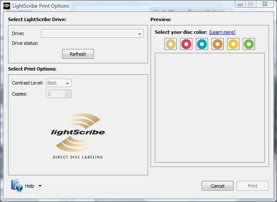The height and width of the screenshot is (202, 277).
Task: Click the 'Drive status:' label
Action: click(x=25, y=43)
